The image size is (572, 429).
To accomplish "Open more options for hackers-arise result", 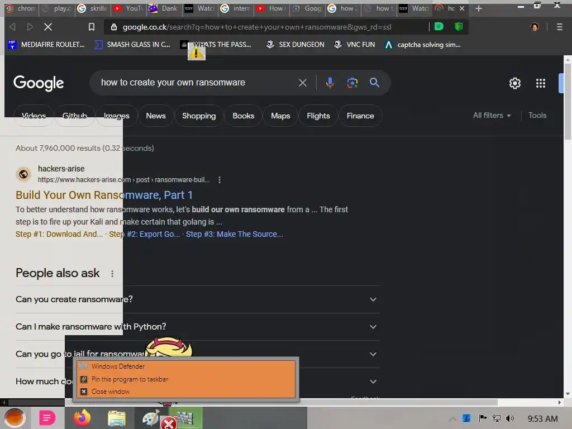I will tap(219, 180).
